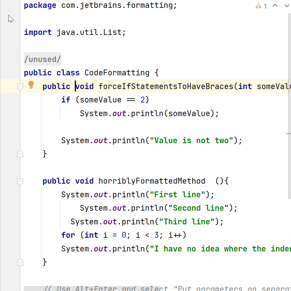Click fold end marker of forceIfStatementsToHaveBraces
The width and height of the screenshot is (291, 291).
point(20,154)
